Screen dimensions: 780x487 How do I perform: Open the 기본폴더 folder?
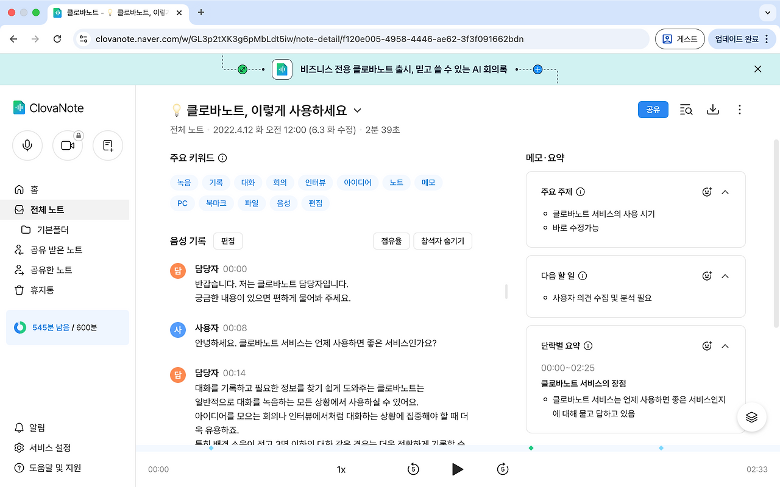point(65,229)
